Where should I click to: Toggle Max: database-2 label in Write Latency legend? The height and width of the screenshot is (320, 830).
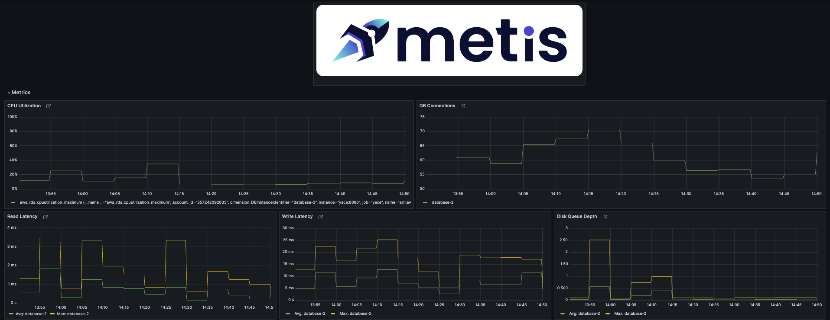tap(355, 314)
